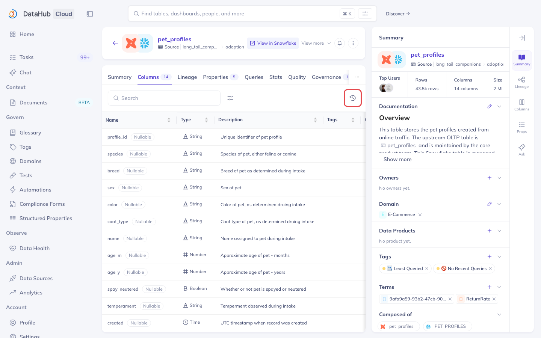
Task: Sort by the Type column
Action: (206, 120)
